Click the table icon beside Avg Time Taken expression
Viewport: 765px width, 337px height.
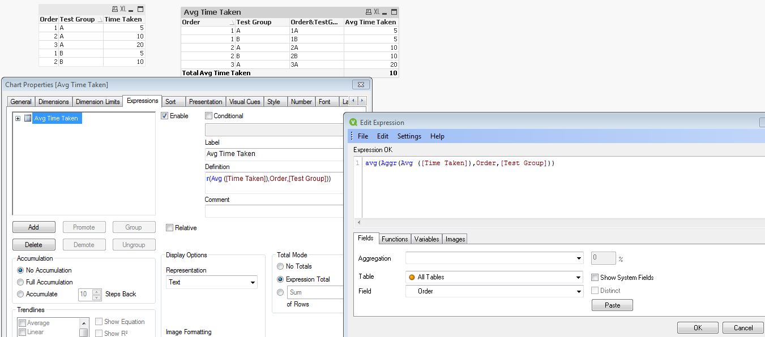(x=28, y=118)
